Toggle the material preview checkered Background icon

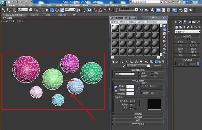[165, 33]
